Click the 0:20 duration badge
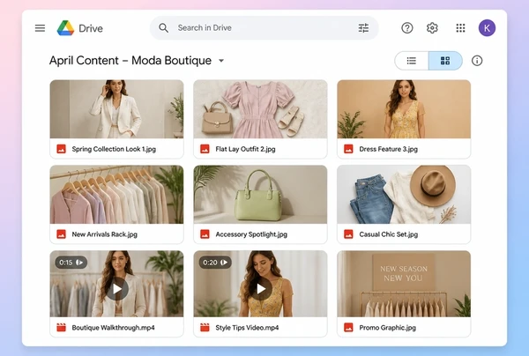 pyautogui.click(x=215, y=263)
